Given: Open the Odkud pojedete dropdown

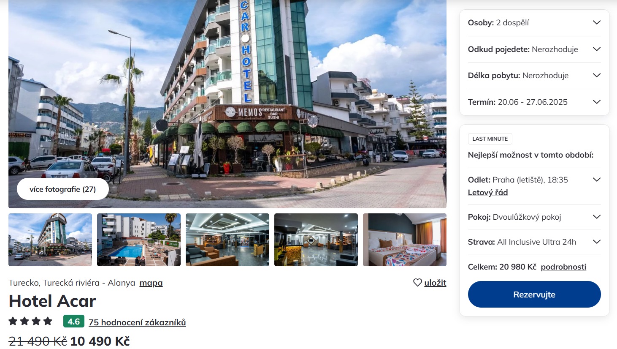Looking at the screenshot, I should 534,49.
